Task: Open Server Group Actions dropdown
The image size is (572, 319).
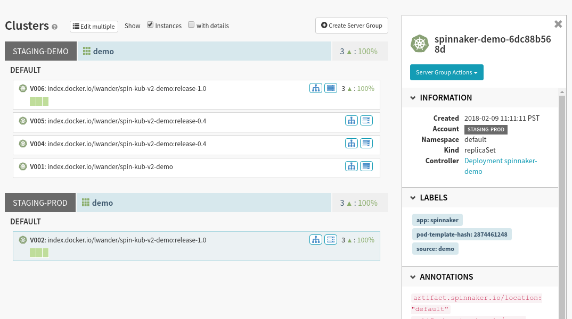Action: [446, 72]
